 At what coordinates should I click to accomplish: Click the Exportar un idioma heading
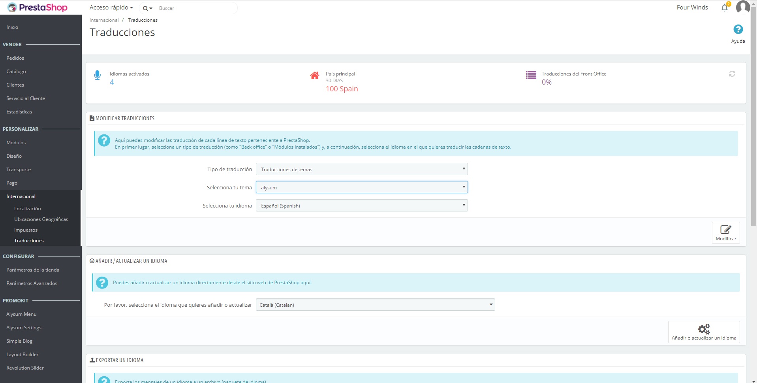tap(120, 360)
